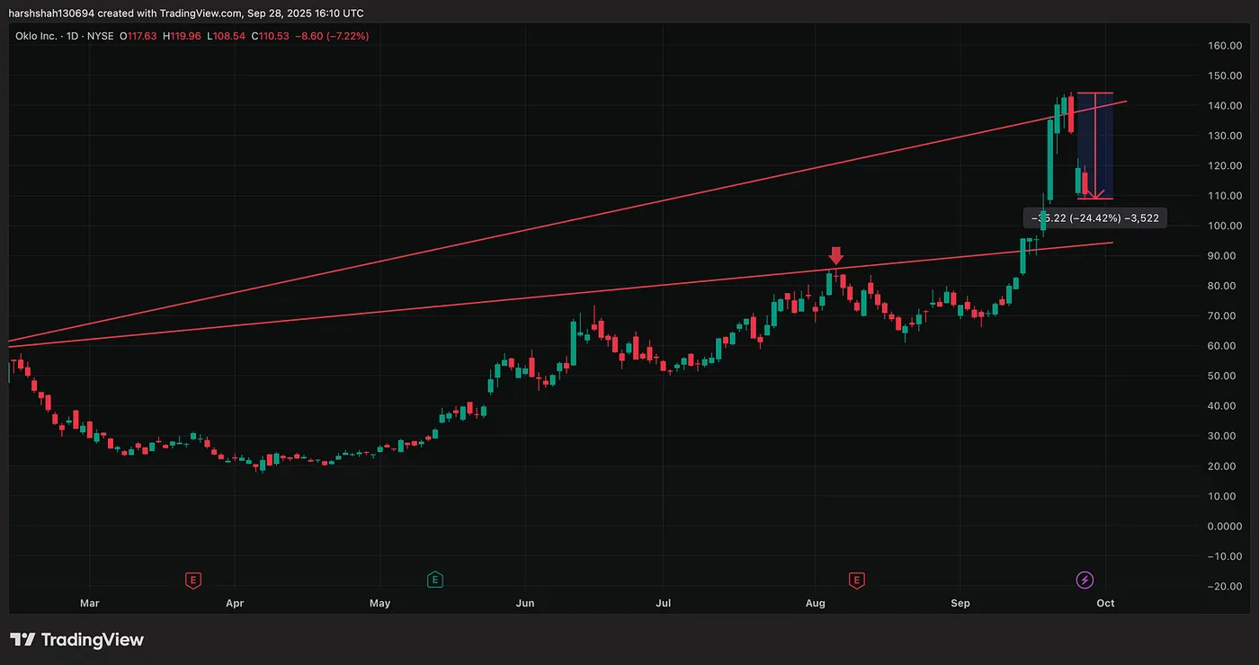Click the red earnings E icon near Aug
This screenshot has height=665, width=1259.
pos(857,580)
